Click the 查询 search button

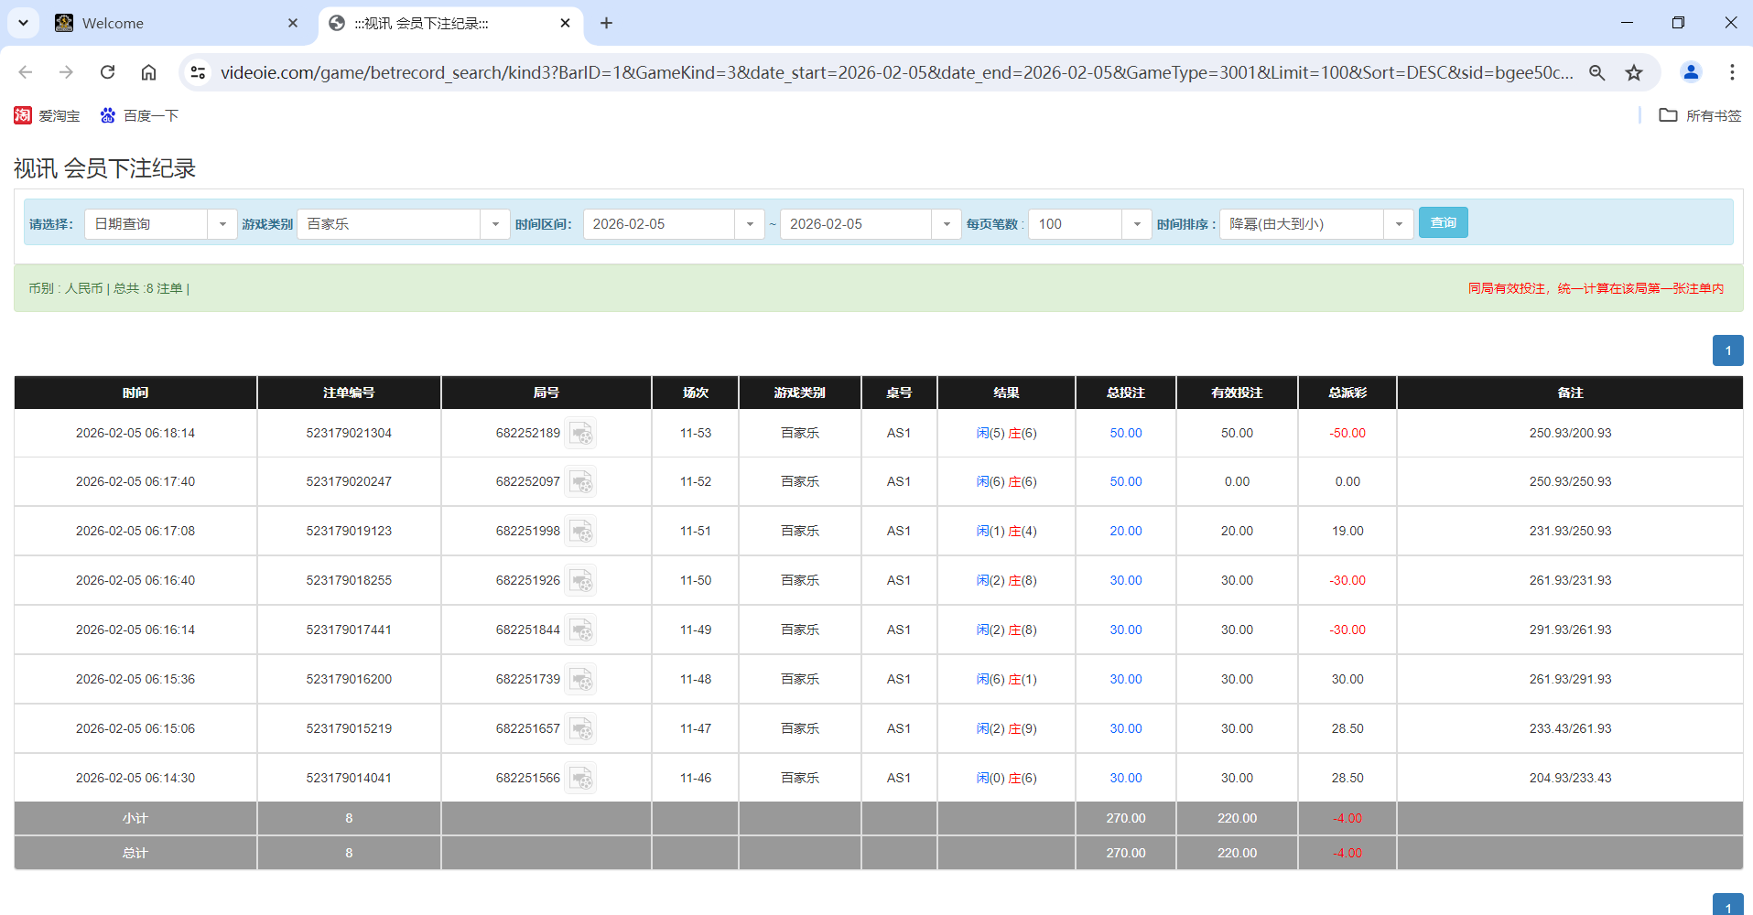pyautogui.click(x=1443, y=222)
